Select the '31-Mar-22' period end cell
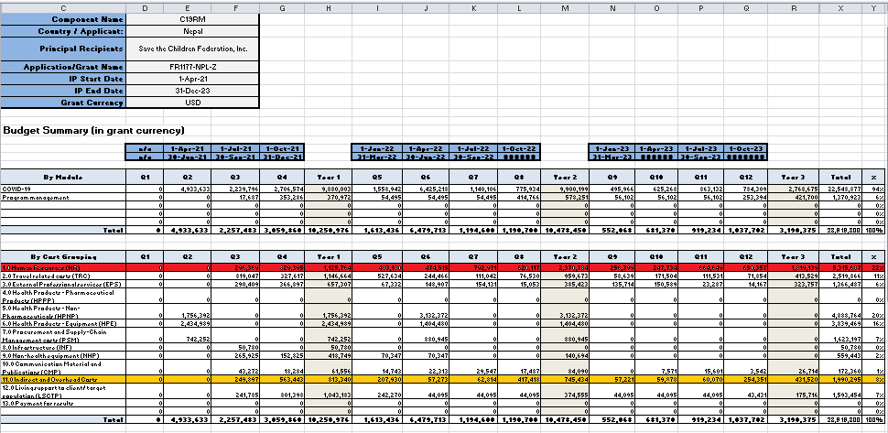888x433 pixels. coord(377,157)
